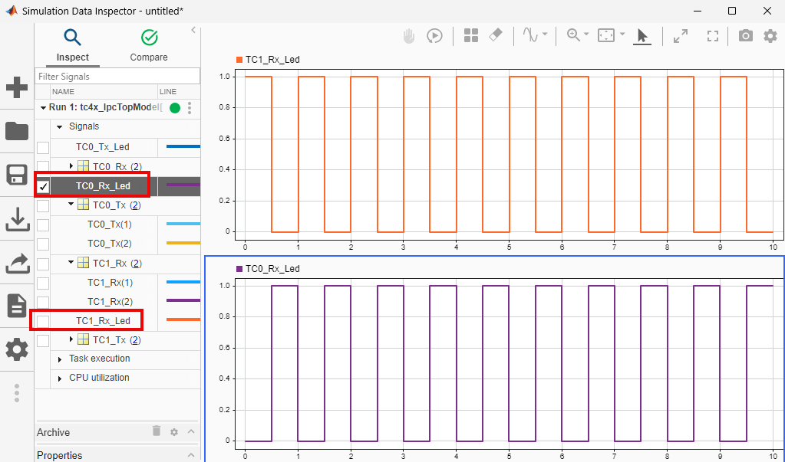Expand the Task execution group

[x=60, y=359]
